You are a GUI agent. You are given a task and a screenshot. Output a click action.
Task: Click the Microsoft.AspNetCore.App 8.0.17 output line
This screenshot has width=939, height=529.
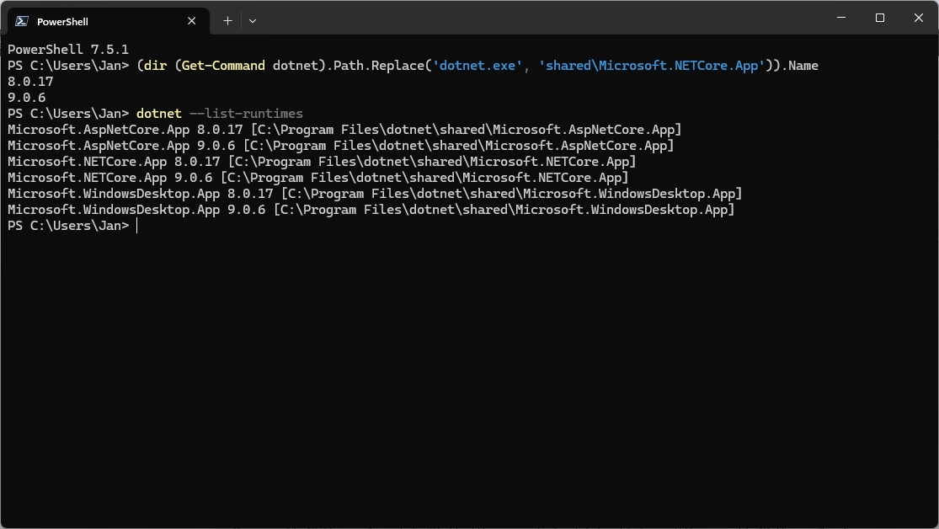(x=344, y=130)
